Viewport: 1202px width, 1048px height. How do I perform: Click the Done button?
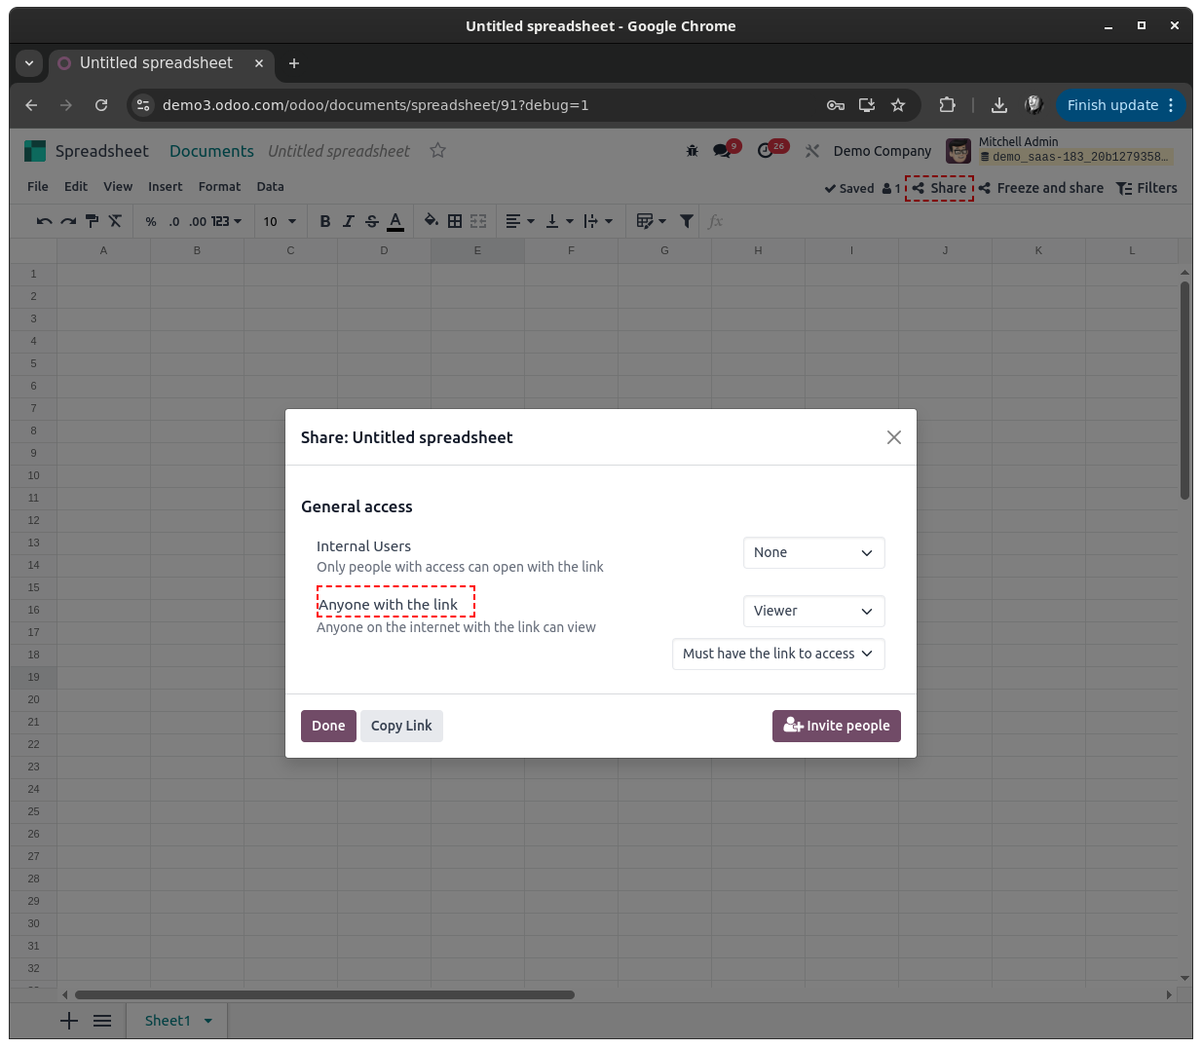pos(328,727)
